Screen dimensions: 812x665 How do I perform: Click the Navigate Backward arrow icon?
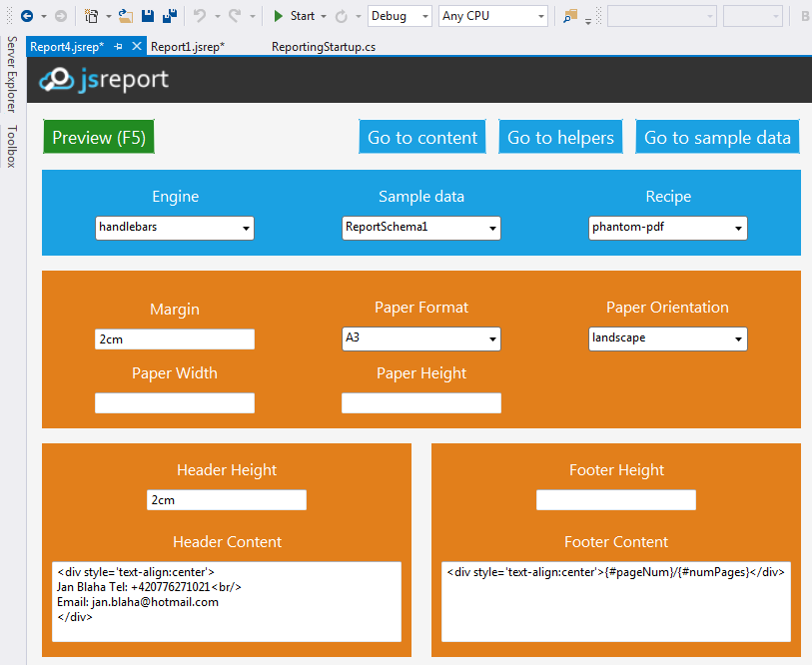coord(27,16)
